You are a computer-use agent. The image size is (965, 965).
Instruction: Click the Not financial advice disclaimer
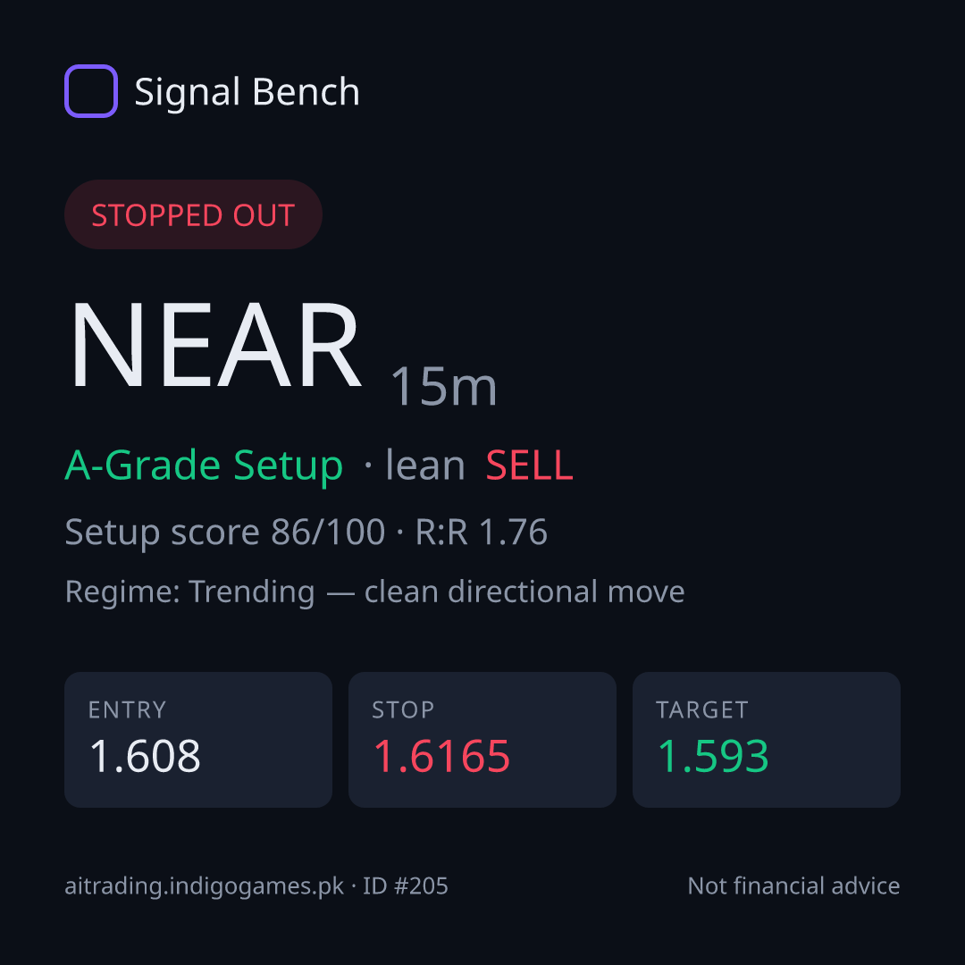point(794,885)
